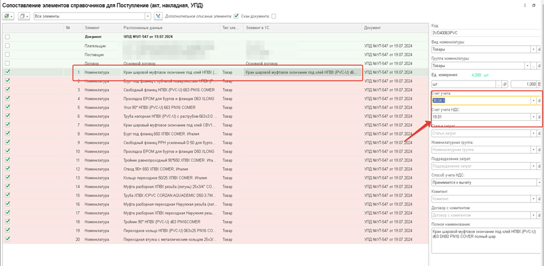544x266 pixels.
Task: Select row 15 Труба ХПВХ /CPVC CORZAN
Action: 215,196
